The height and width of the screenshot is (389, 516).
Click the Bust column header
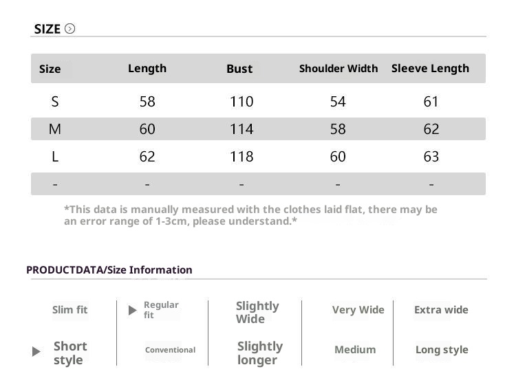click(239, 69)
